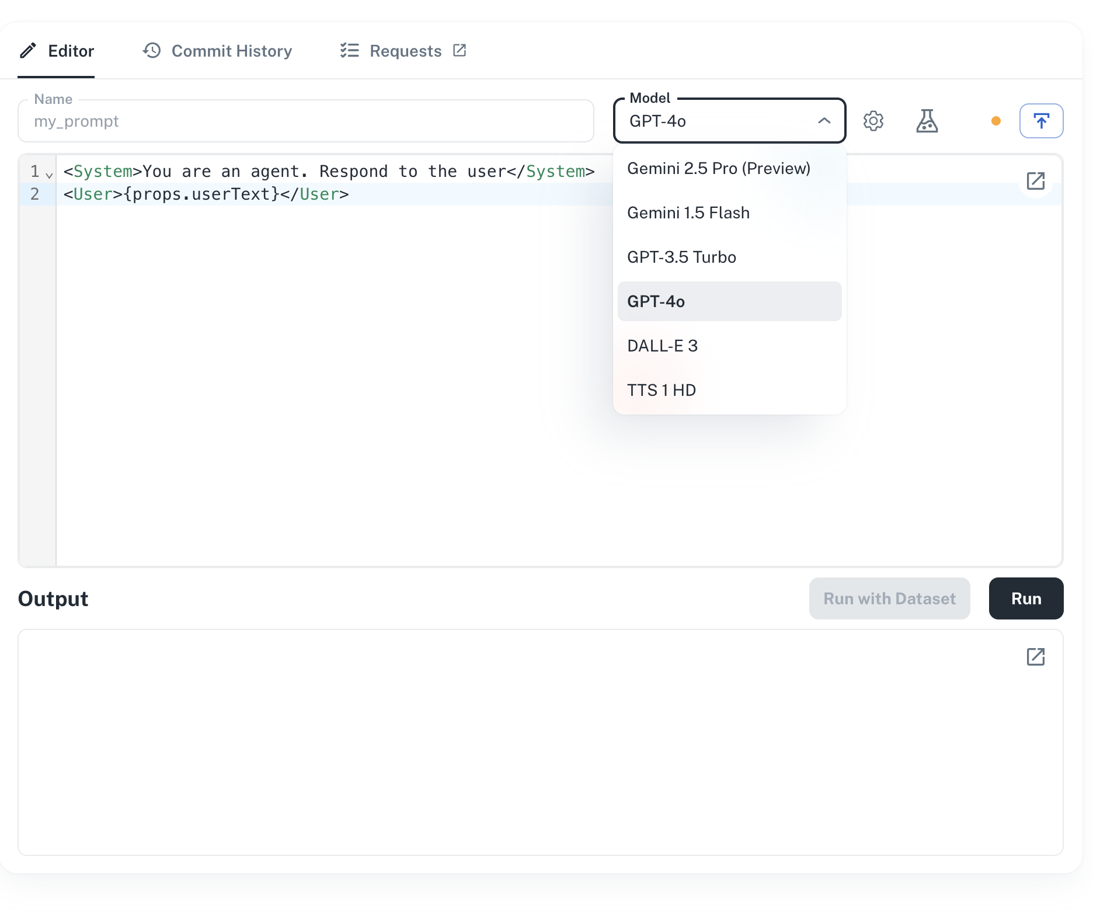Select Gemini 2.5 Pro (Preview) model
Viewport: 1093px width, 919px height.
click(x=729, y=169)
